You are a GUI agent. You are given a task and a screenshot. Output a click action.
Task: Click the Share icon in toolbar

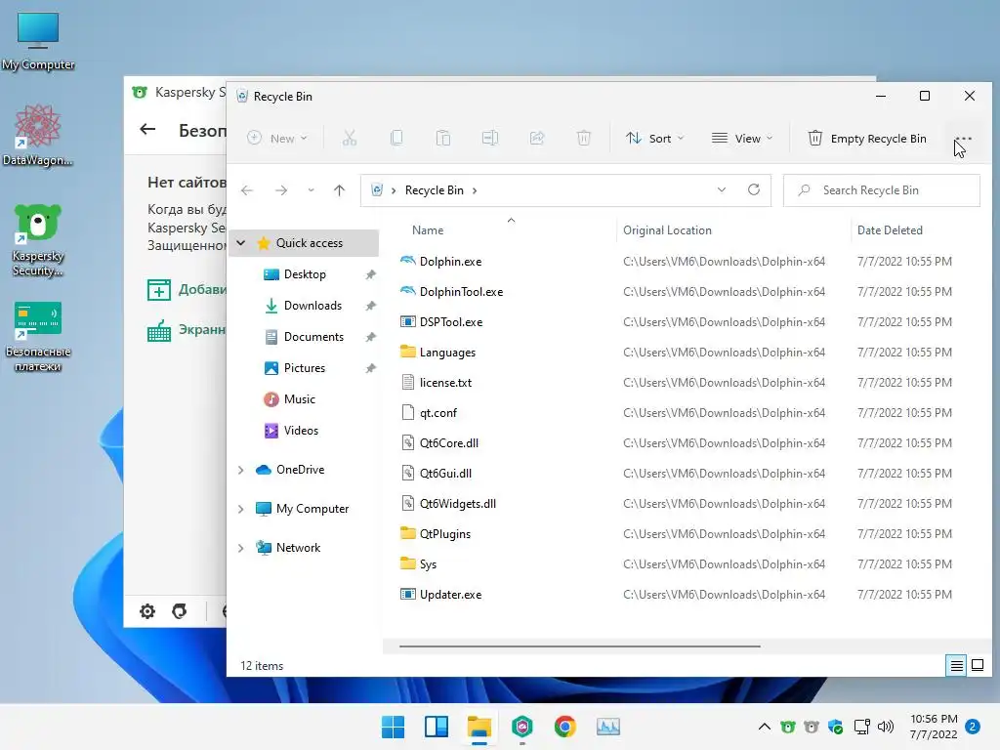[x=537, y=138]
